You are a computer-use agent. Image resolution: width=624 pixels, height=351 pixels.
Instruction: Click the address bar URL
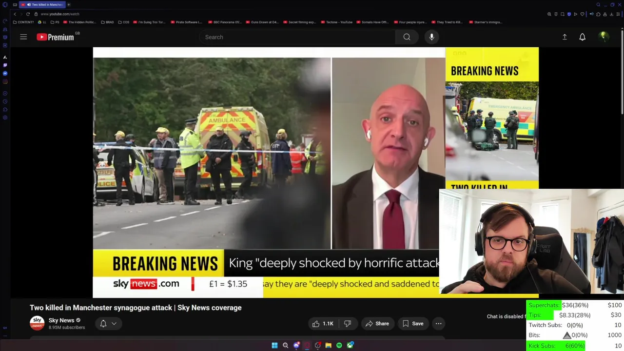point(60,14)
